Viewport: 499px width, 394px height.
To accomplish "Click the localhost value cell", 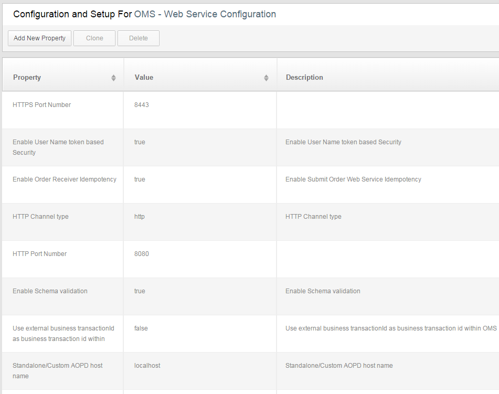I will [x=147, y=366].
